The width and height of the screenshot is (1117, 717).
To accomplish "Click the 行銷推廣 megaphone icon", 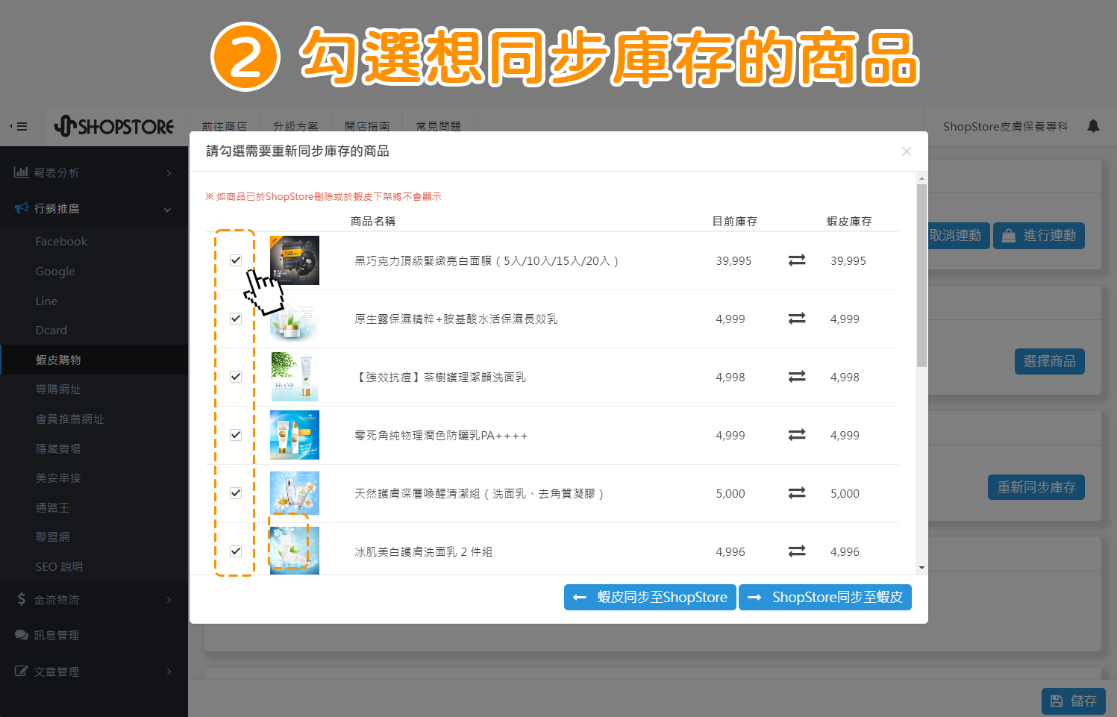I will tap(21, 208).
